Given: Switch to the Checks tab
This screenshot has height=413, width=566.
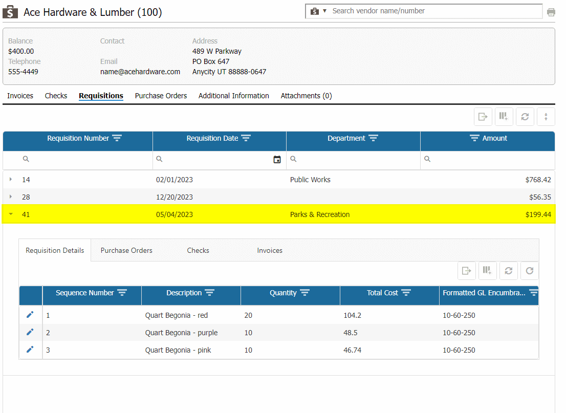Looking at the screenshot, I should click(x=56, y=96).
